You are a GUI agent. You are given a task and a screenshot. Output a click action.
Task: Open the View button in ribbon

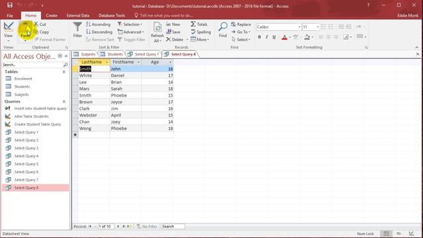[9, 31]
